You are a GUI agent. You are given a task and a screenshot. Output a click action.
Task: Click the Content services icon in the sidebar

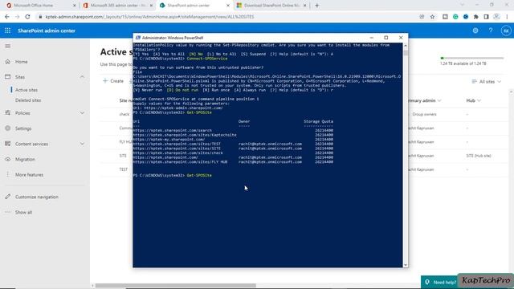pos(8,144)
